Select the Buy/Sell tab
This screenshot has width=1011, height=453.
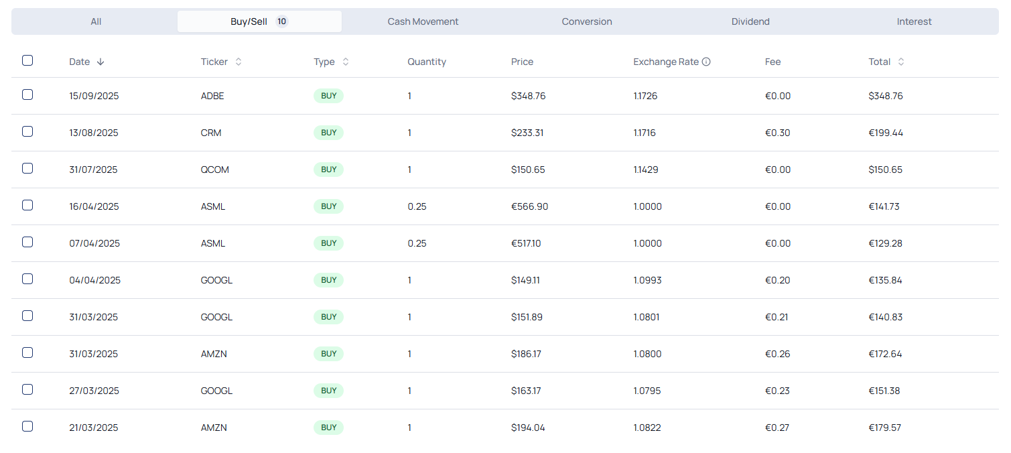pos(259,21)
